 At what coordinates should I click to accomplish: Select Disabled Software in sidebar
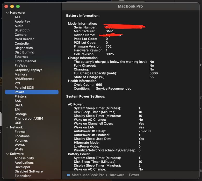pos(29,171)
